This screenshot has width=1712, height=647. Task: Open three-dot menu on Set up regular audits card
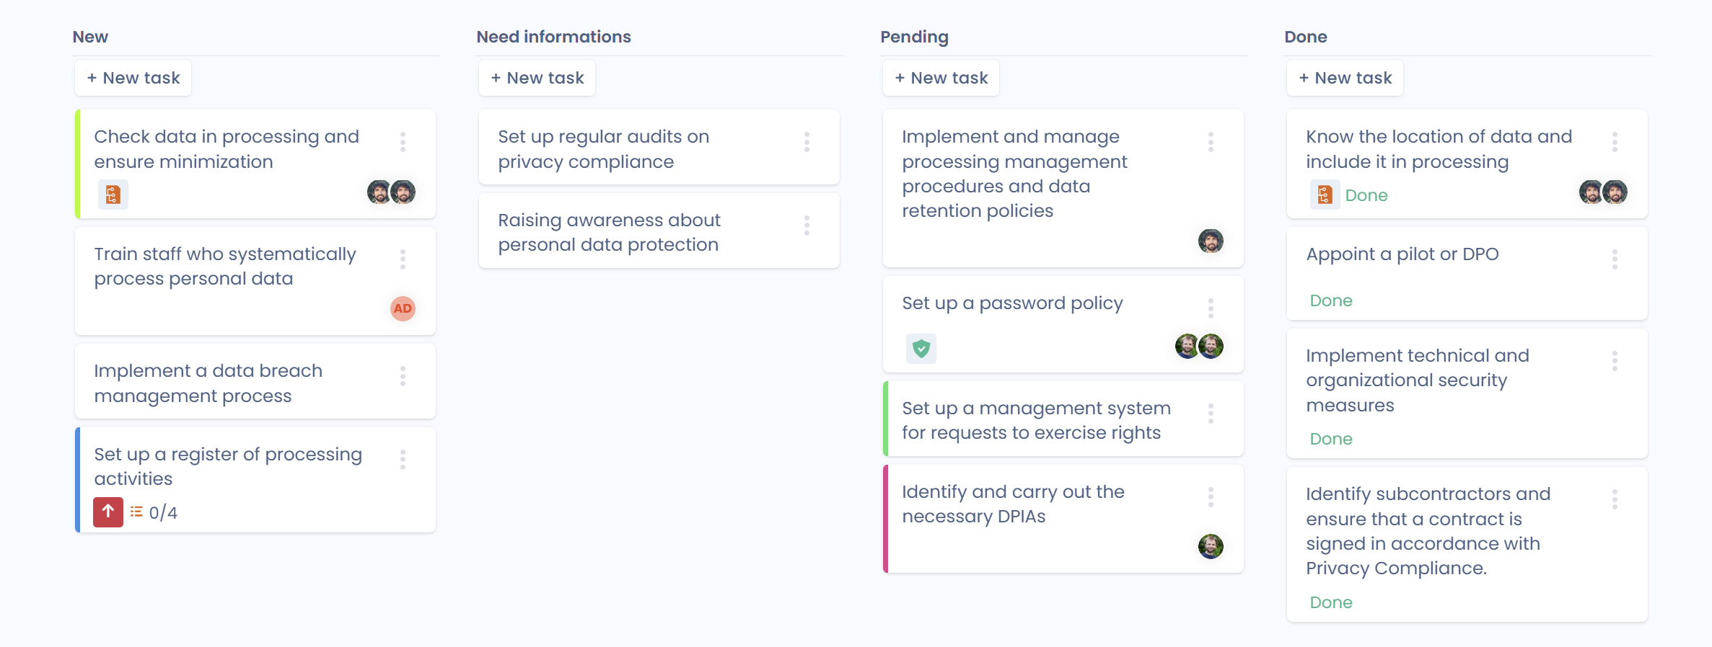tap(807, 142)
